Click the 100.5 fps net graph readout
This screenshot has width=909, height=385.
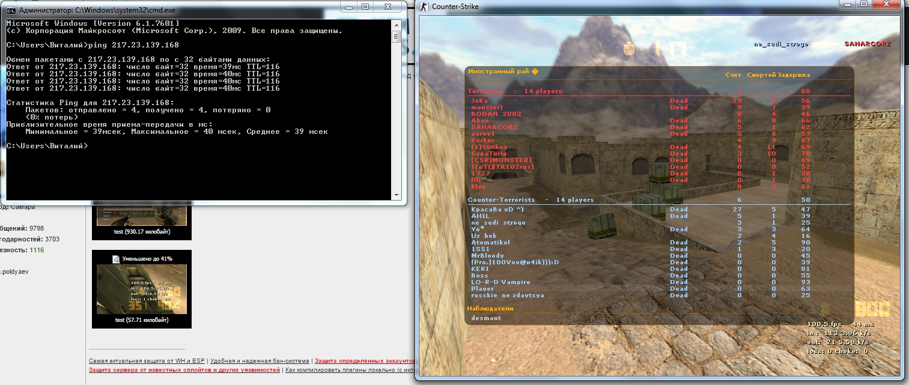pos(825,324)
